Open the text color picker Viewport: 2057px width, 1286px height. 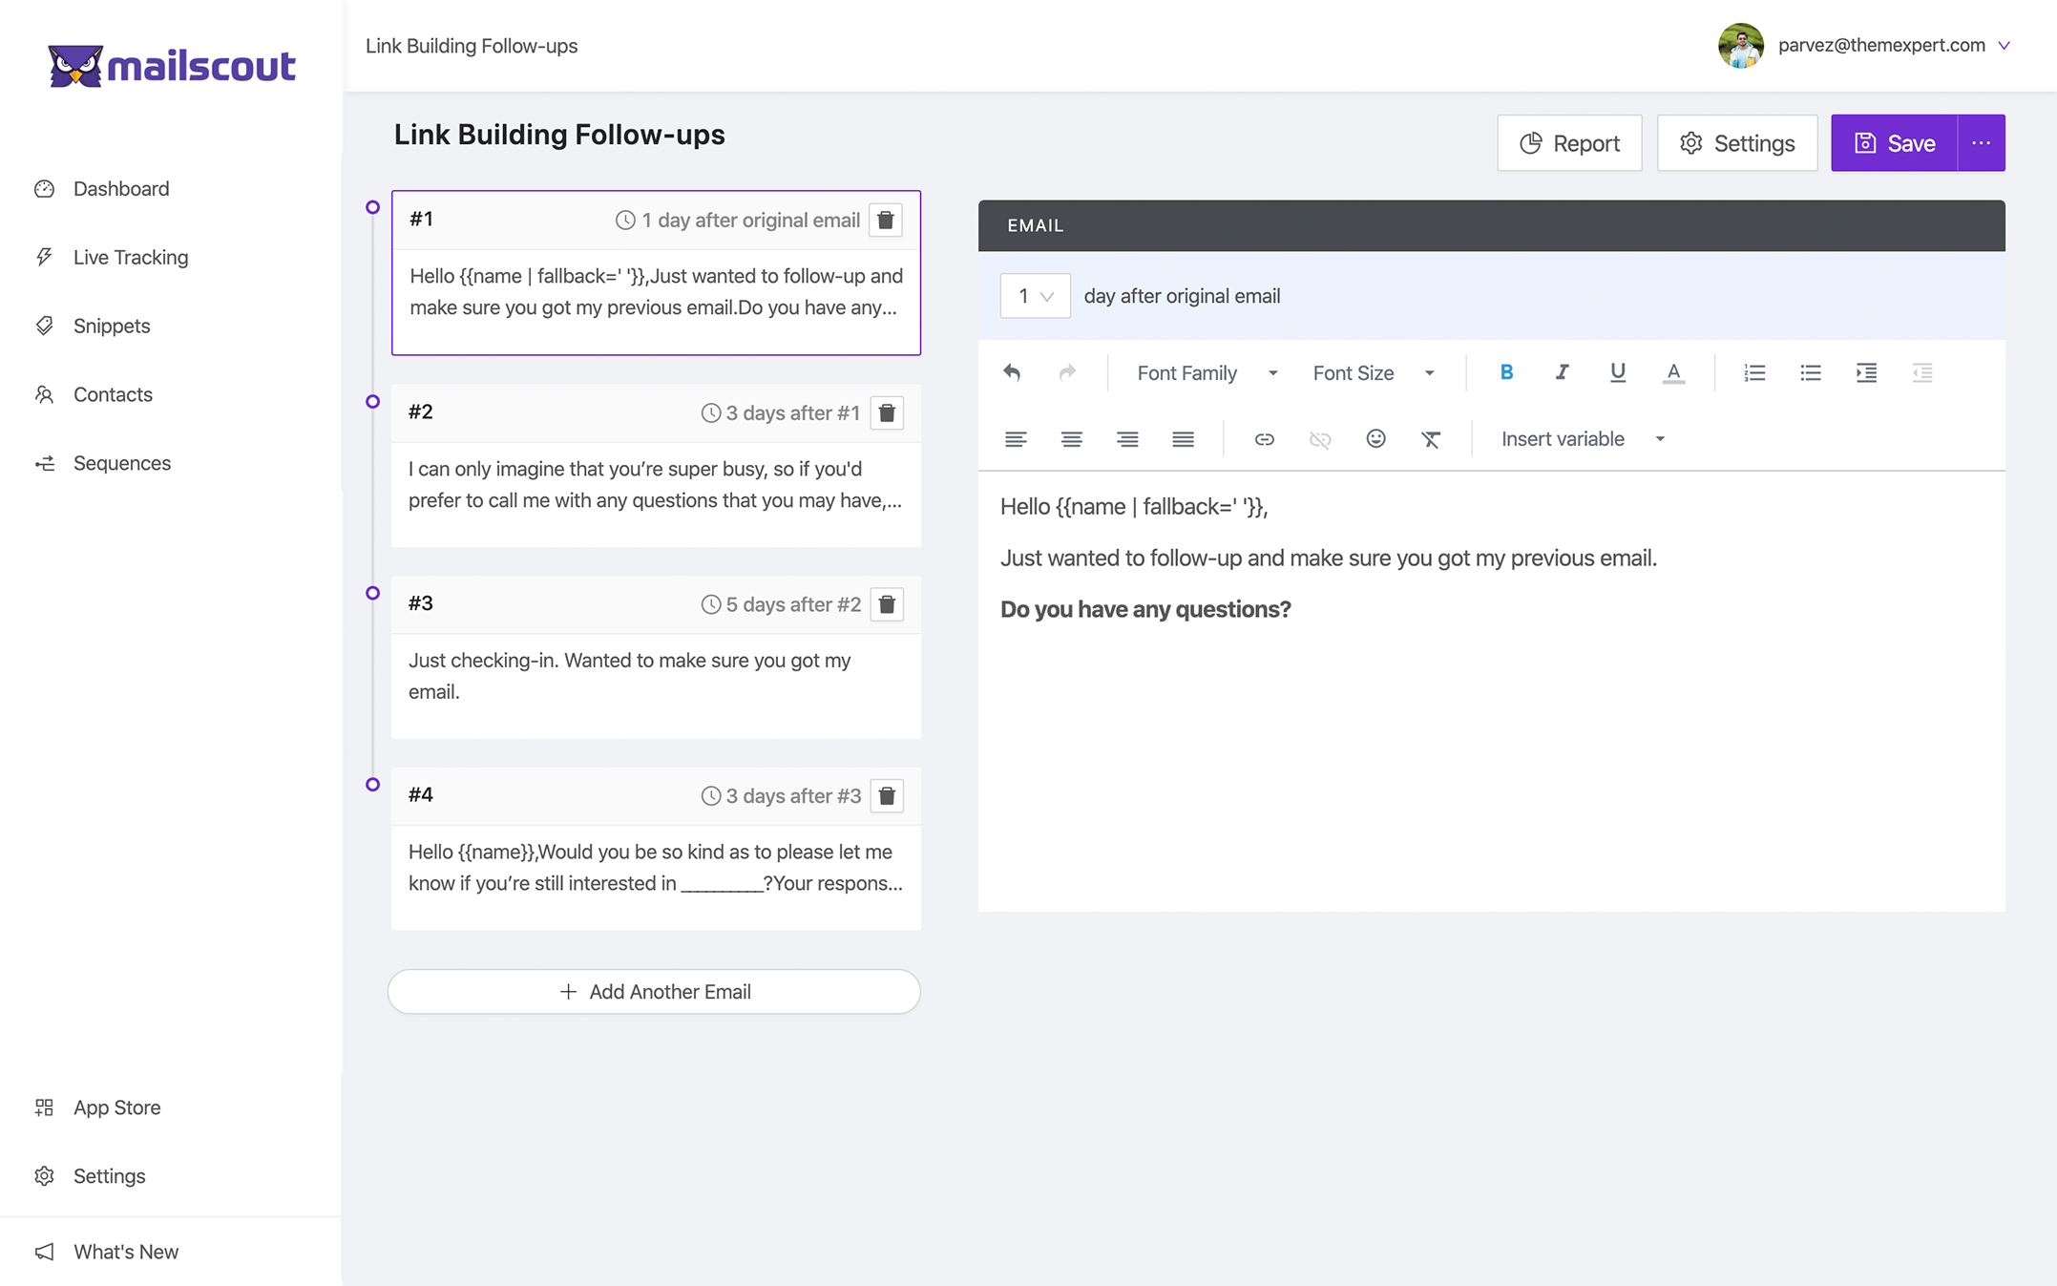[1673, 372]
